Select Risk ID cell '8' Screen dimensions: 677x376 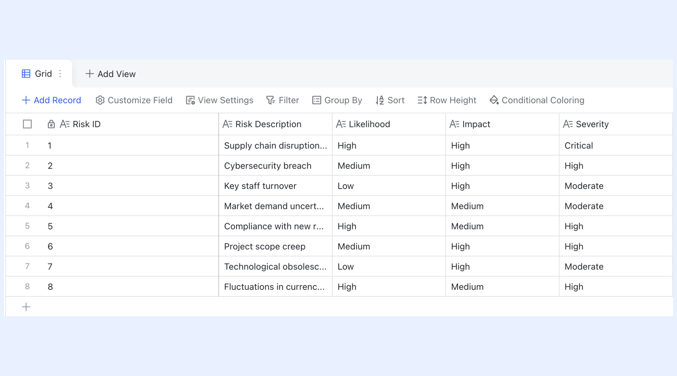point(131,287)
